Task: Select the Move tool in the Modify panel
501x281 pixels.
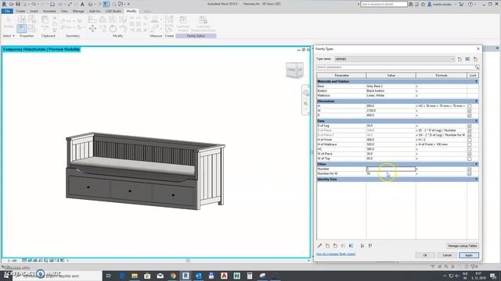Action: coord(92,29)
